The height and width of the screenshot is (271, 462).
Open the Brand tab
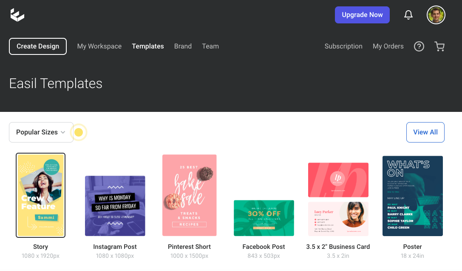pyautogui.click(x=183, y=46)
